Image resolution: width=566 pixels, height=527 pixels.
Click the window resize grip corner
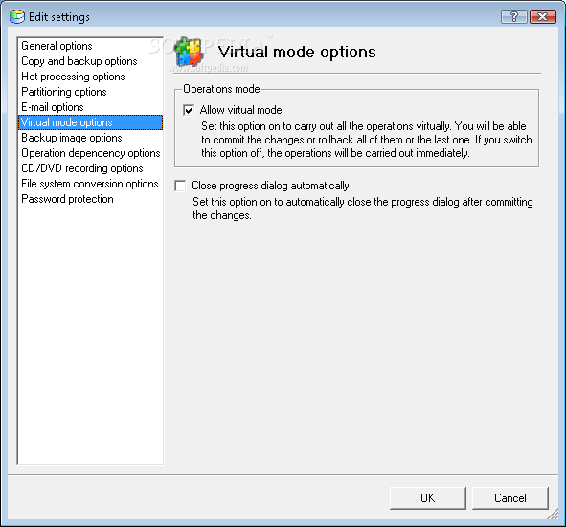[x=553, y=514]
